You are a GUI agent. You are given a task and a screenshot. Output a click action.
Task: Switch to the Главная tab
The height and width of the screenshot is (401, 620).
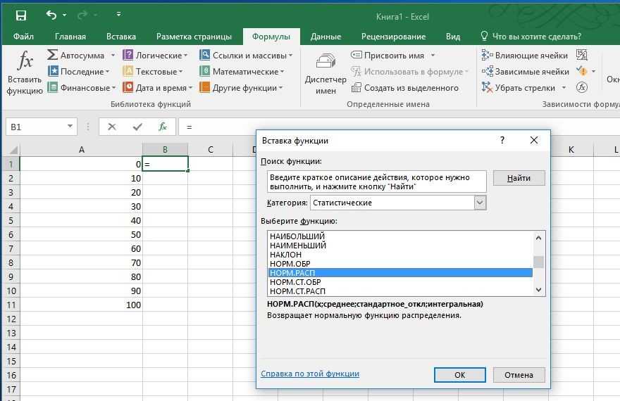click(x=70, y=37)
